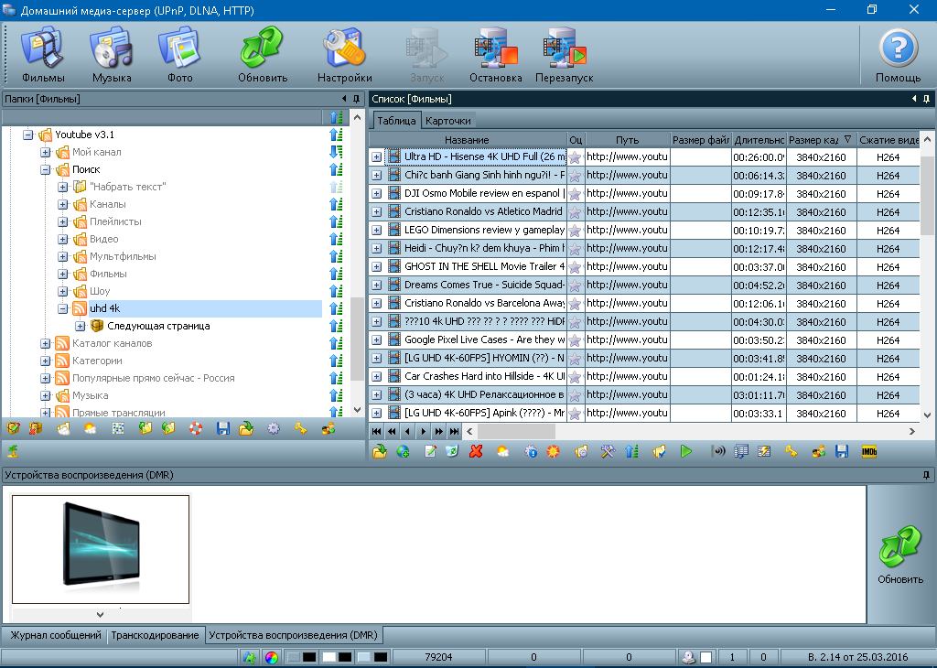Viewport: 937px width, 668px height.
Task: Stop the server with Остановка
Action: (x=495, y=53)
